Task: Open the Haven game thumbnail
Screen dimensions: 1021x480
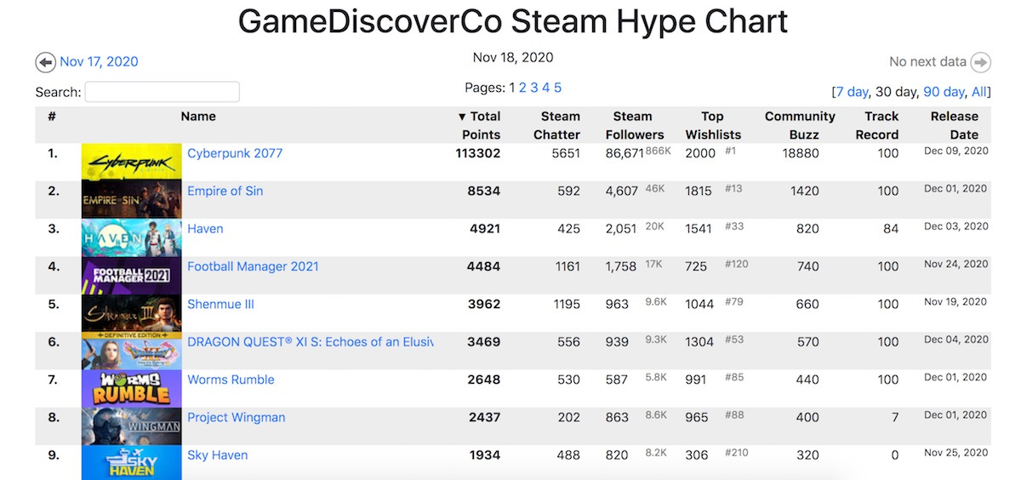Action: (131, 237)
